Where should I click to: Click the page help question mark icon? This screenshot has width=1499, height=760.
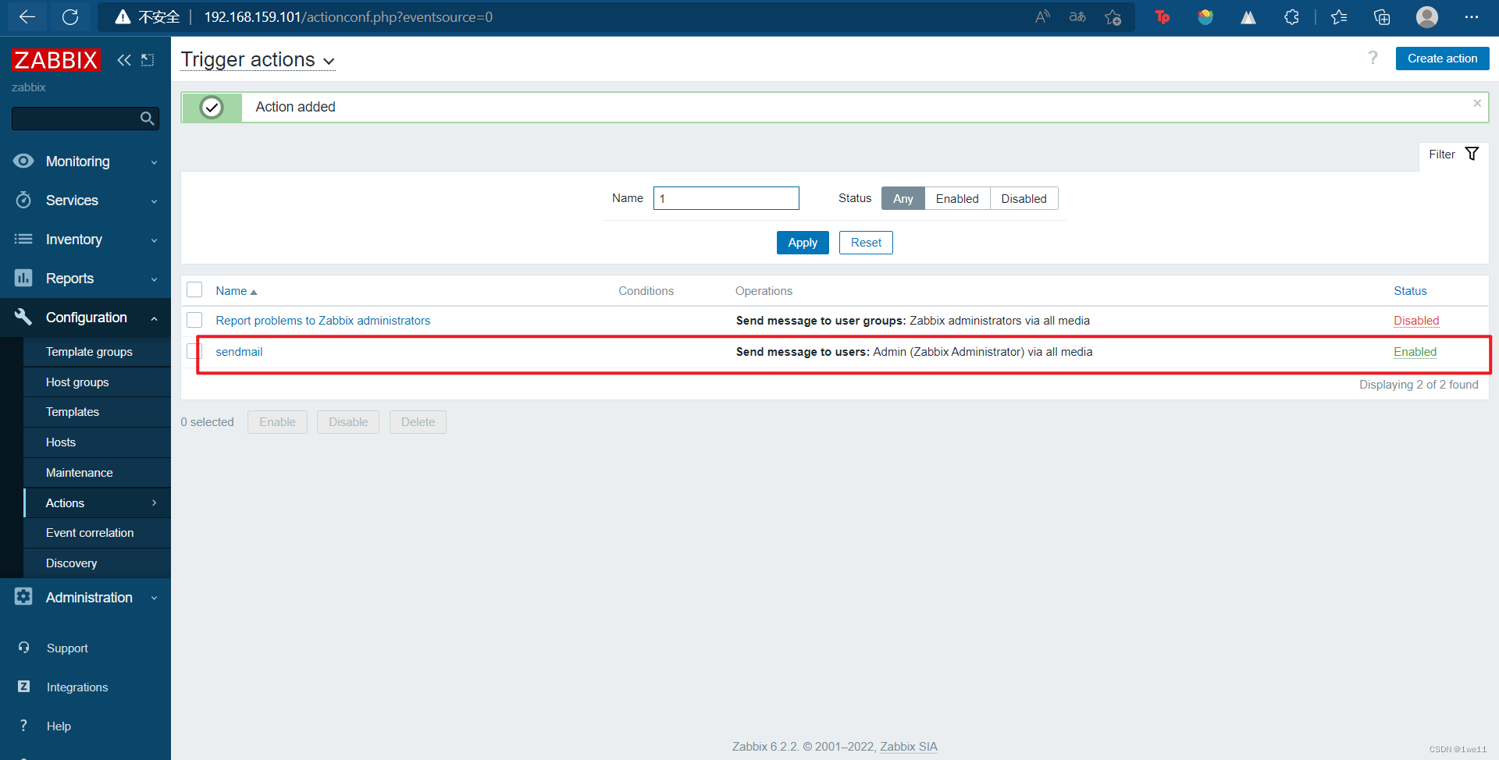1373,58
